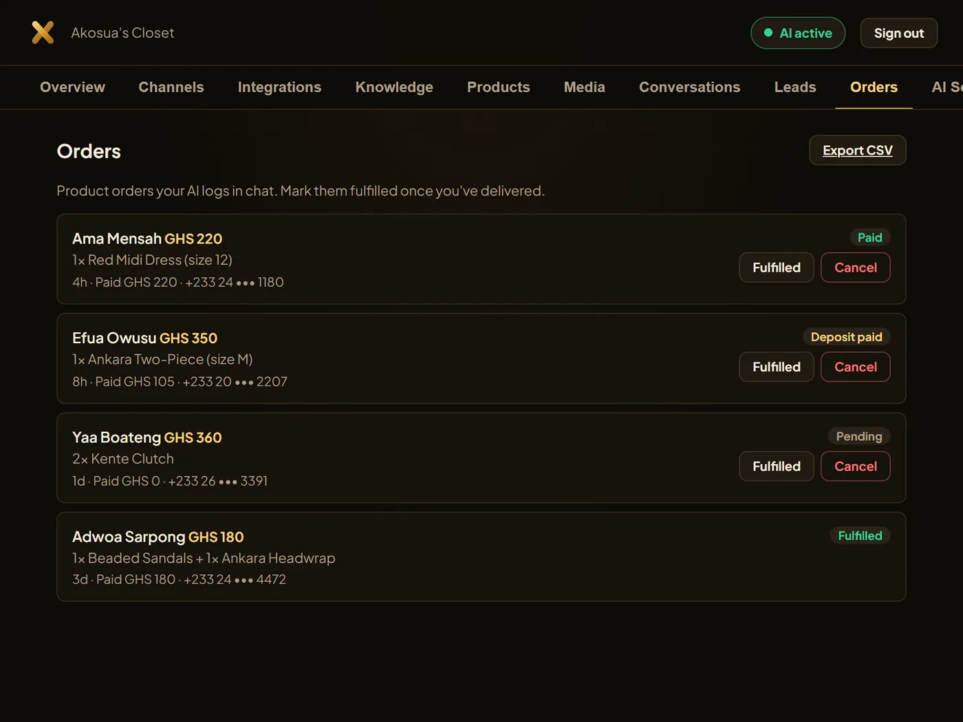This screenshot has height=722, width=963.
Task: Click the gold X logo icon
Action: point(43,32)
